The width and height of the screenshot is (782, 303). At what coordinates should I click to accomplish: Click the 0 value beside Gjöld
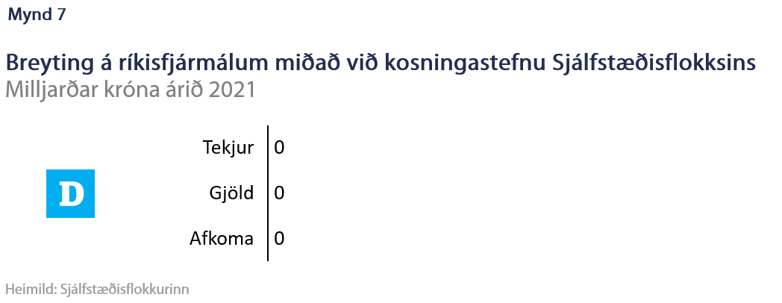279,193
